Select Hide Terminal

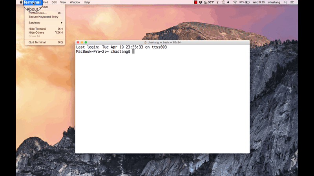(x=45, y=29)
